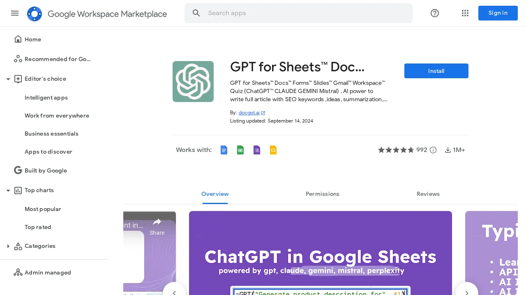This screenshot has width=526, height=295.
Task: Click the external link icon beside docgpt.ai
Action: [263, 113]
